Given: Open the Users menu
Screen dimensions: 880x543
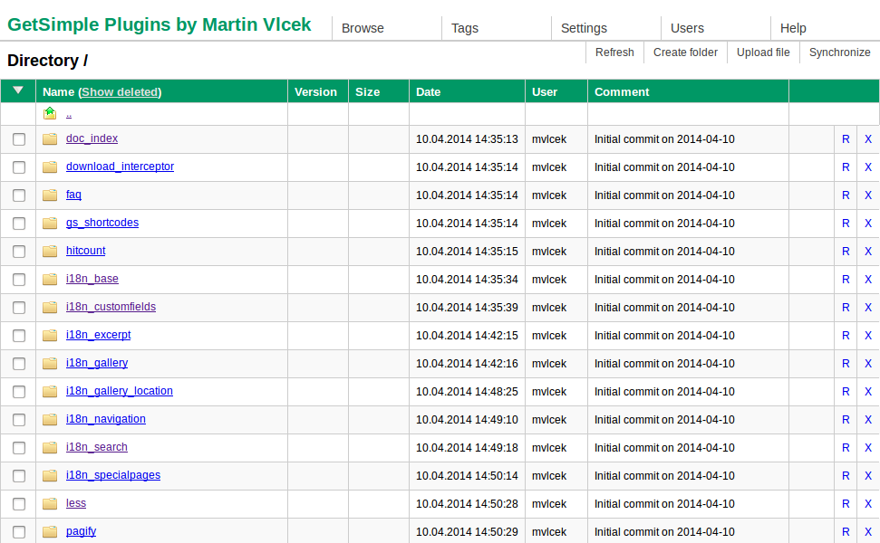Looking at the screenshot, I should [687, 28].
